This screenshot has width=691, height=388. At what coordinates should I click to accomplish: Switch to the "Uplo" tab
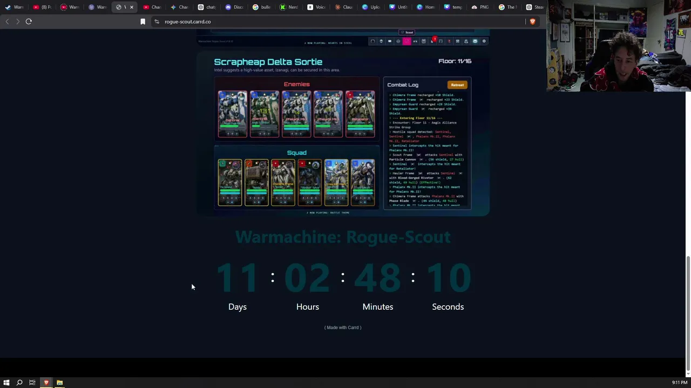click(x=371, y=7)
